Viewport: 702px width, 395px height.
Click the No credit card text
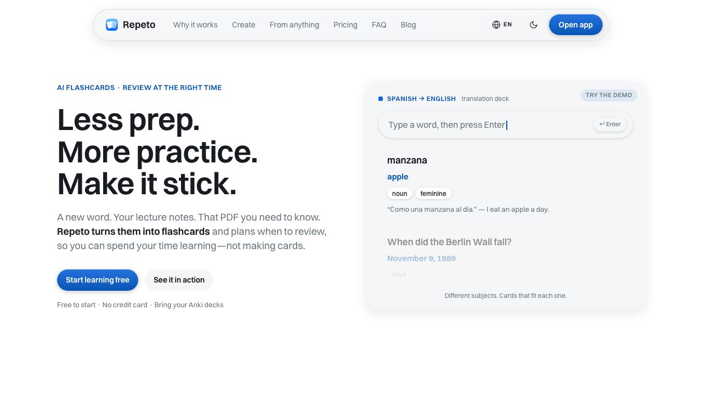(125, 305)
